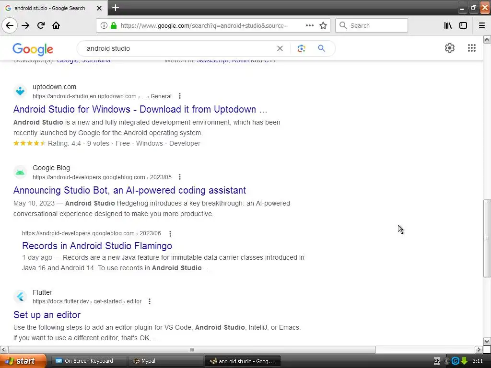Viewport: 491px width, 368px height.
Task: Click the docs.flutter.dev URL breadcrumb
Action: coord(87,301)
